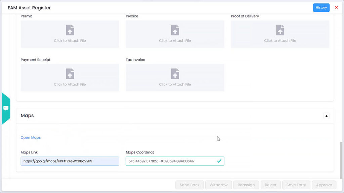344x193 pixels.
Task: Click the Send Back button
Action: (189, 185)
